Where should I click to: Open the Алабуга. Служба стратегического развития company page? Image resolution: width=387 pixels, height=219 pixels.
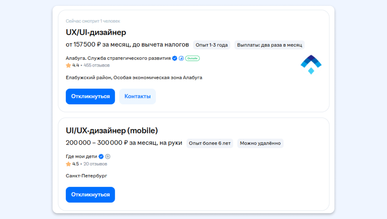118,58
